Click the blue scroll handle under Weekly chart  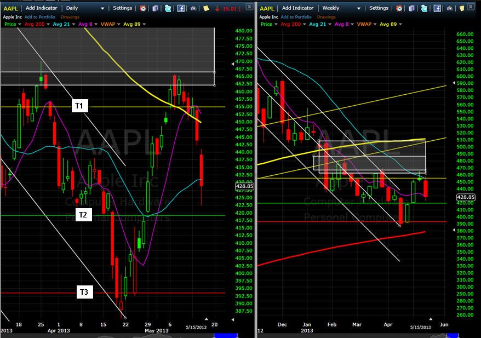pos(453,336)
